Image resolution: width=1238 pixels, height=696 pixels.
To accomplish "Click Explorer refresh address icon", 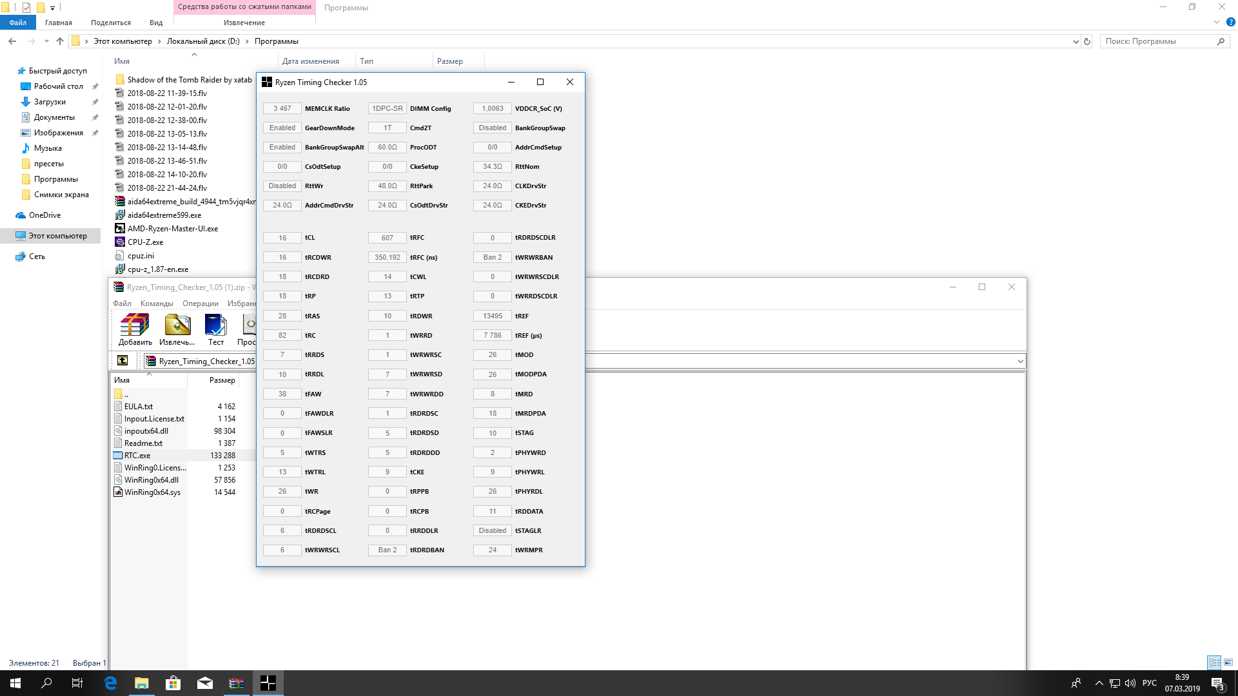I will pyautogui.click(x=1087, y=41).
